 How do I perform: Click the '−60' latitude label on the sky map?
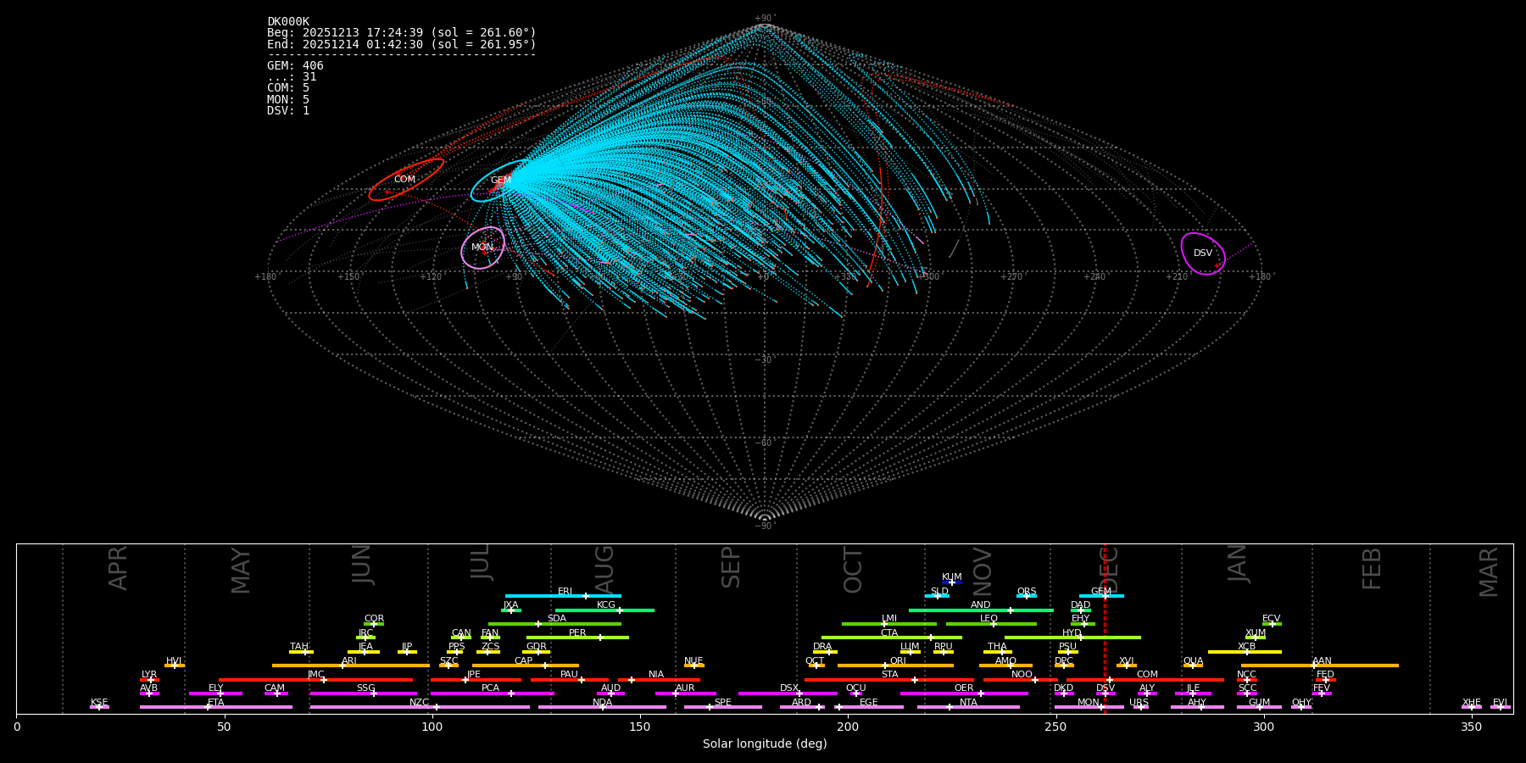click(x=764, y=443)
